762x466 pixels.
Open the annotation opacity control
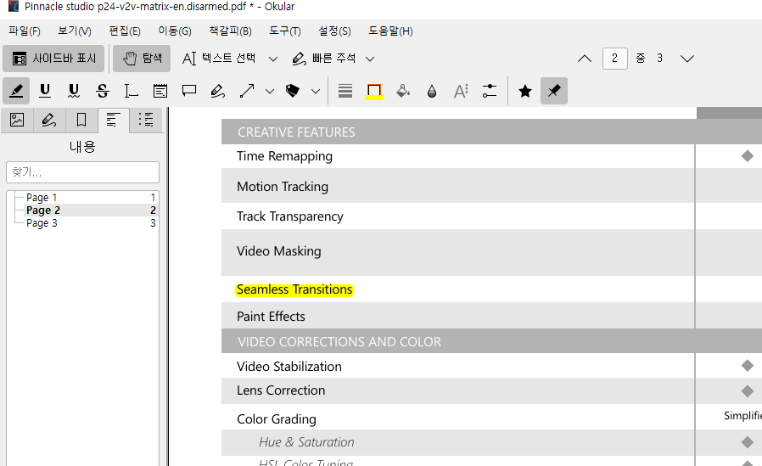[432, 91]
